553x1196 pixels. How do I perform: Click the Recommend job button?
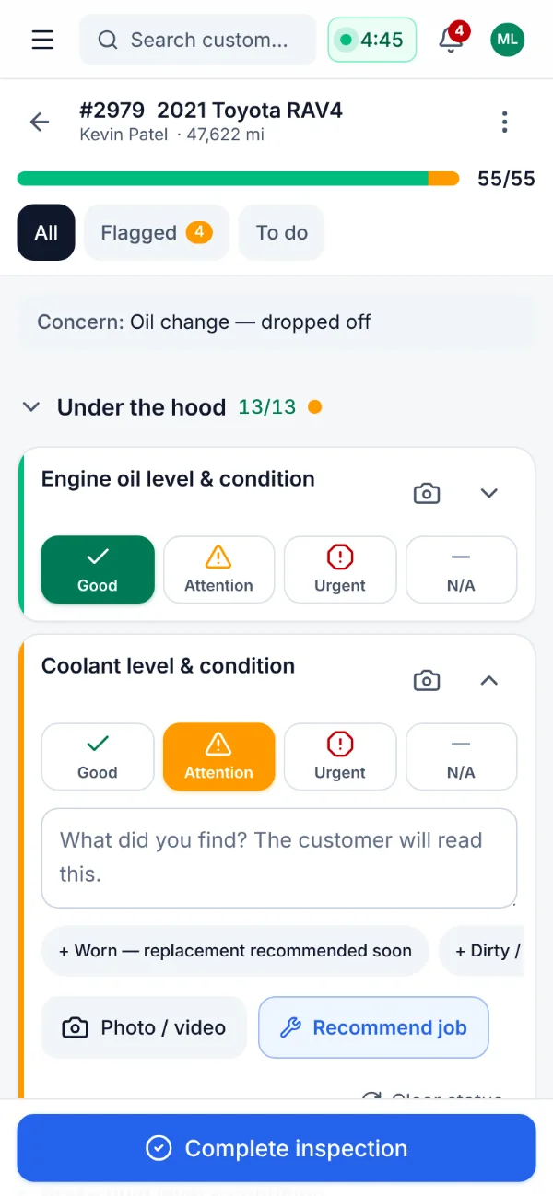(x=373, y=1027)
